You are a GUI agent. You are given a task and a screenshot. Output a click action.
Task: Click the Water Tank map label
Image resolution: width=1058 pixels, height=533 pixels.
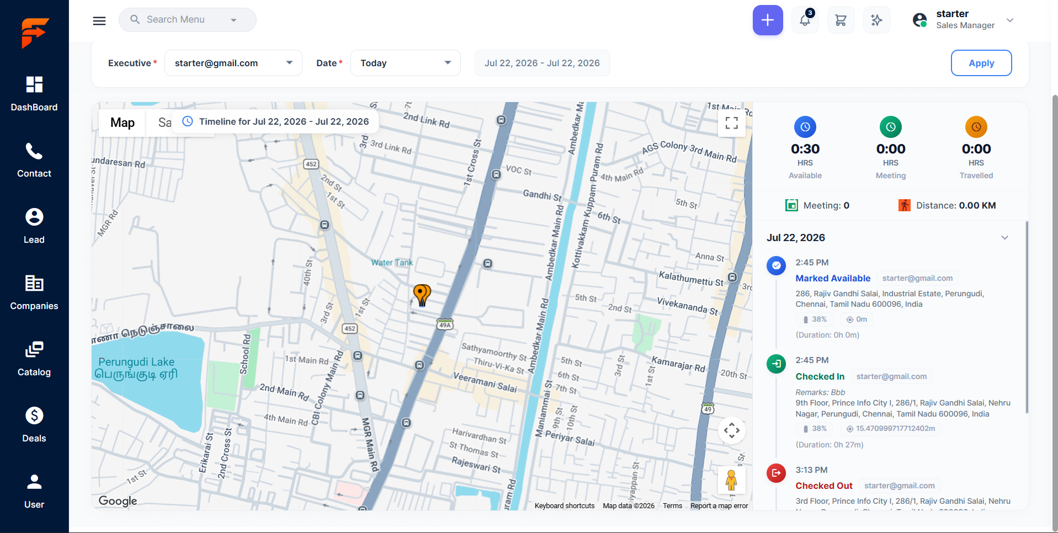point(392,263)
